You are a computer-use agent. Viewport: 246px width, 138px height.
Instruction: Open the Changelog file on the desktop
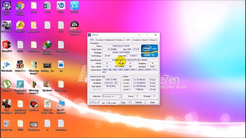61,46
